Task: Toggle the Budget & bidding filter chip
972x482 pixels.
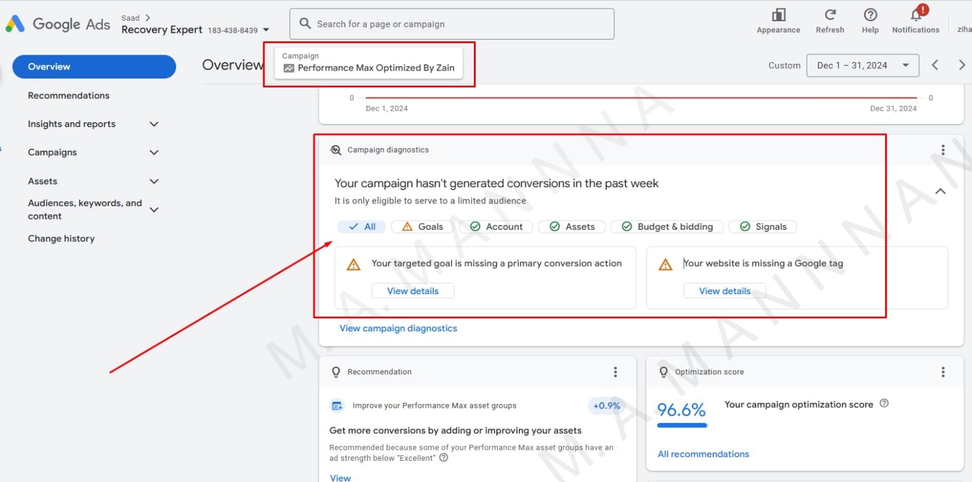Action: 667,227
